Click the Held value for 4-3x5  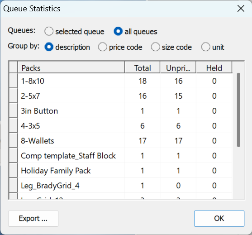click(x=214, y=125)
